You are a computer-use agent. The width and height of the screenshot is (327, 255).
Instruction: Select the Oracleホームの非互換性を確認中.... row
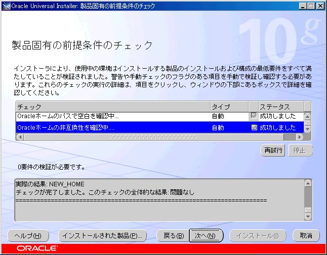[x=160, y=127]
